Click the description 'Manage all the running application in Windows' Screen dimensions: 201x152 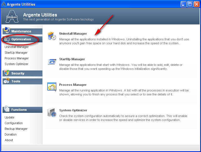[124, 92]
